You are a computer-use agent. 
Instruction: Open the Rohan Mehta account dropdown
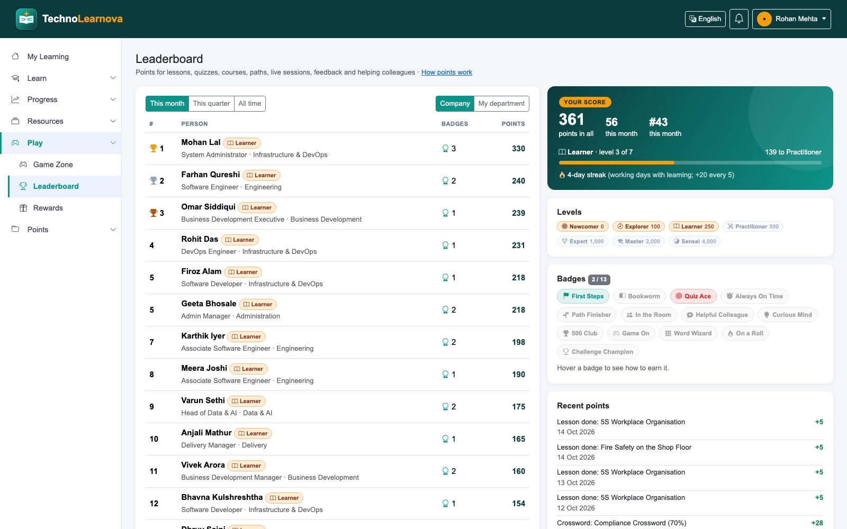point(791,19)
